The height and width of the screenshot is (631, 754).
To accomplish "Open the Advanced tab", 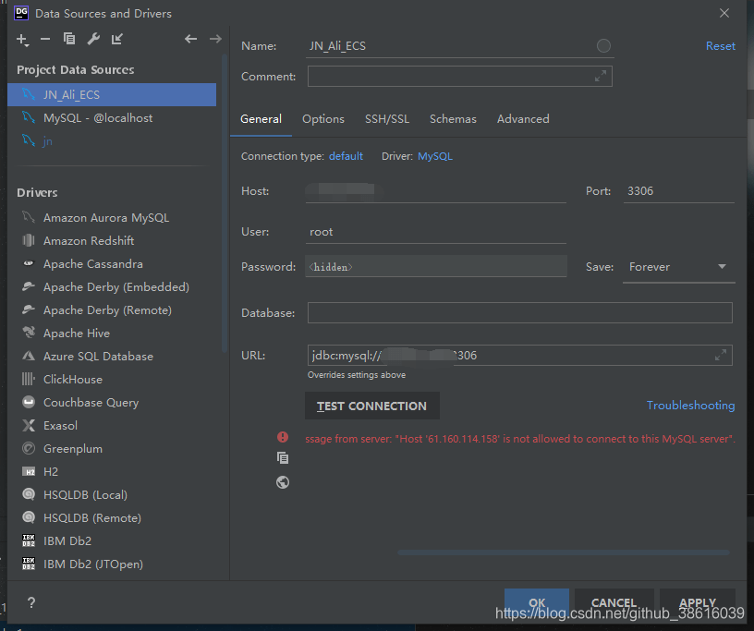I will coord(523,119).
